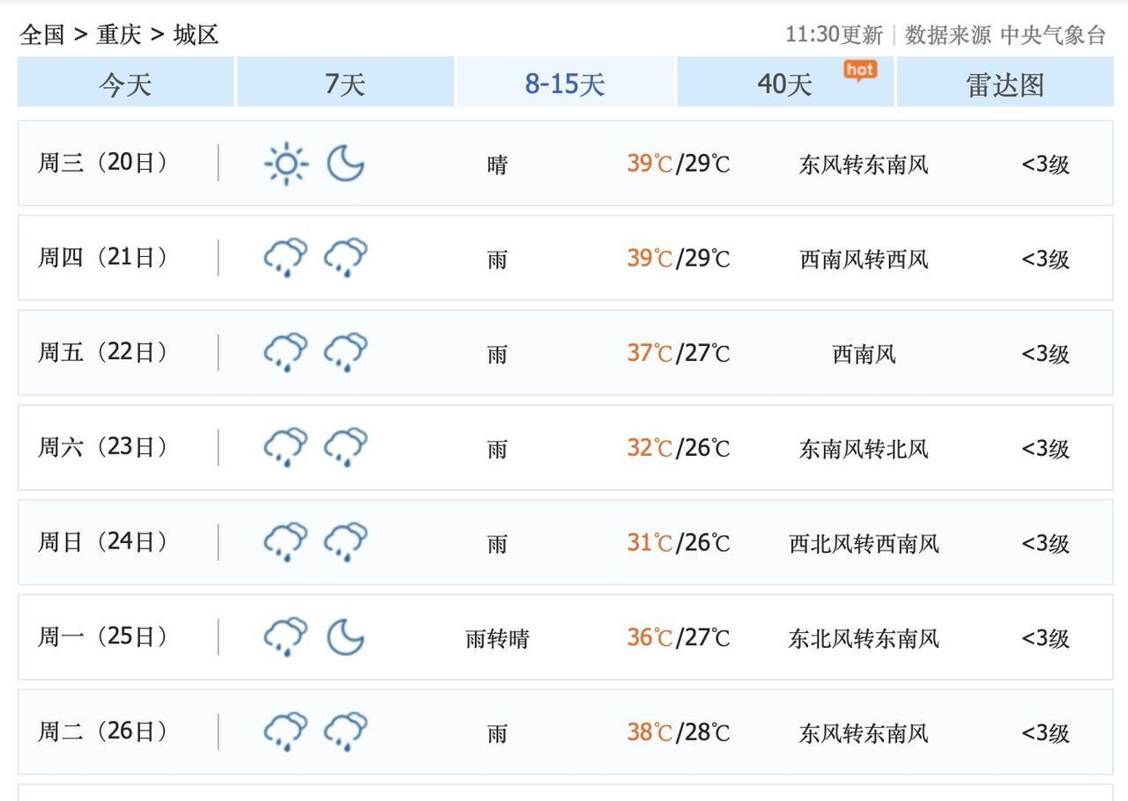Click the moon icon for 周一 (25日)
The height and width of the screenshot is (801, 1128).
point(345,636)
